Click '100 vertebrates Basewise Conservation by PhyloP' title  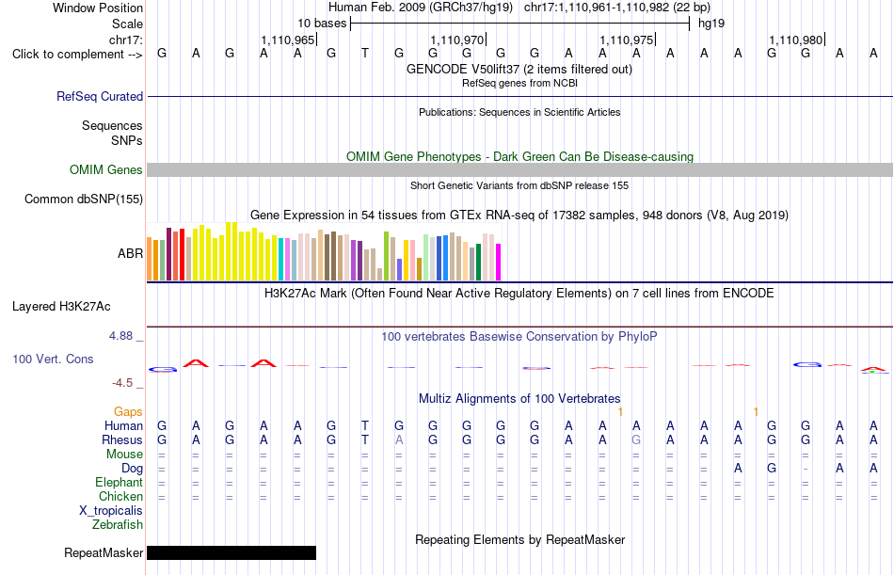click(519, 337)
